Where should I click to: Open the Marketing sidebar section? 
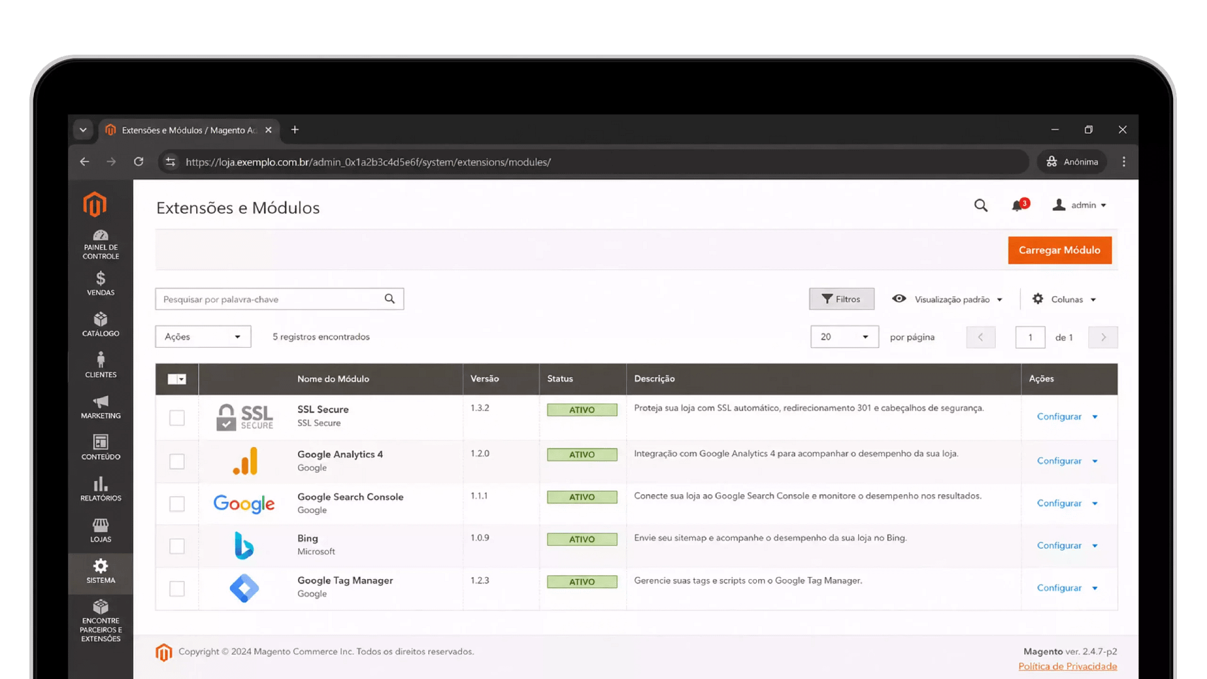[x=101, y=407]
